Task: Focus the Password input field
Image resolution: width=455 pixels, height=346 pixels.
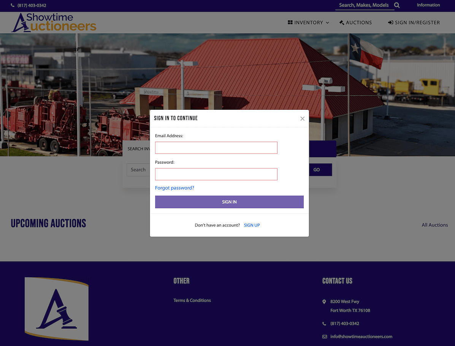Action: point(216,174)
